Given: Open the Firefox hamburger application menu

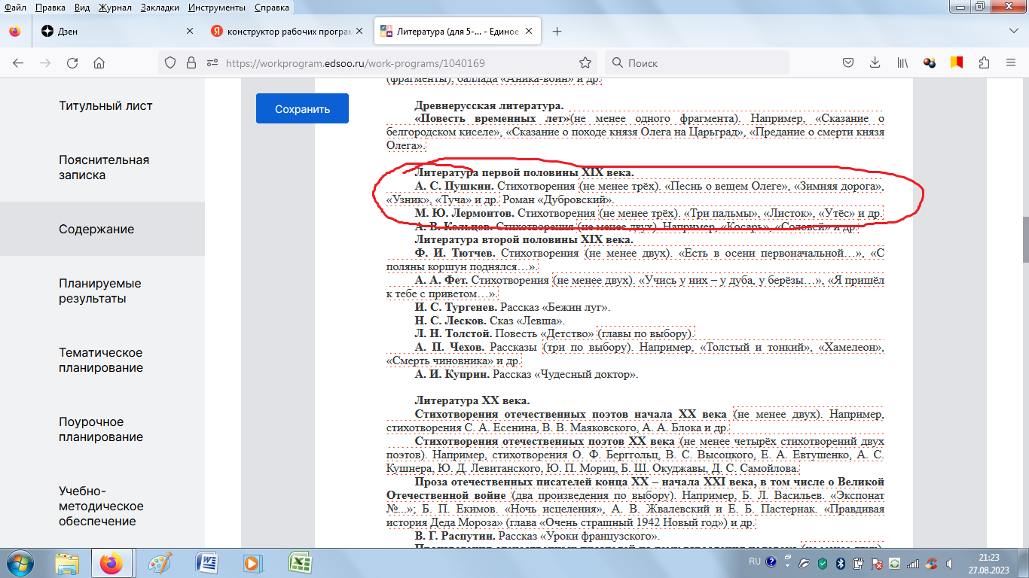Looking at the screenshot, I should (1011, 63).
